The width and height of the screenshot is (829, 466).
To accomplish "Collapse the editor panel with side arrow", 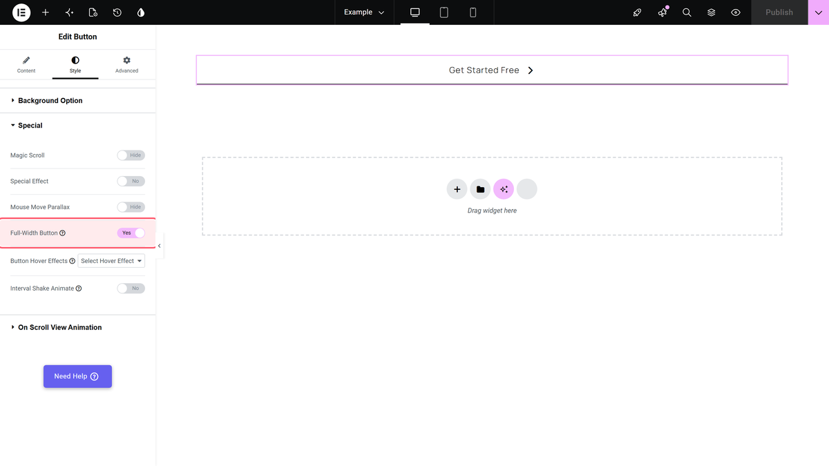I will tap(160, 246).
